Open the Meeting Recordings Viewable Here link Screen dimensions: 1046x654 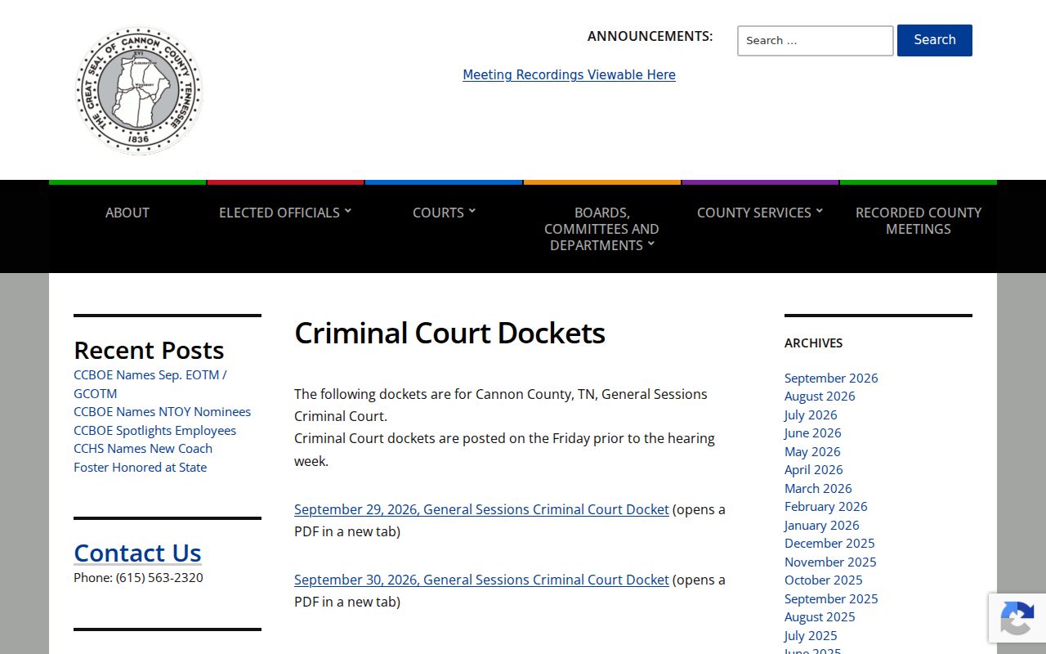[569, 74]
